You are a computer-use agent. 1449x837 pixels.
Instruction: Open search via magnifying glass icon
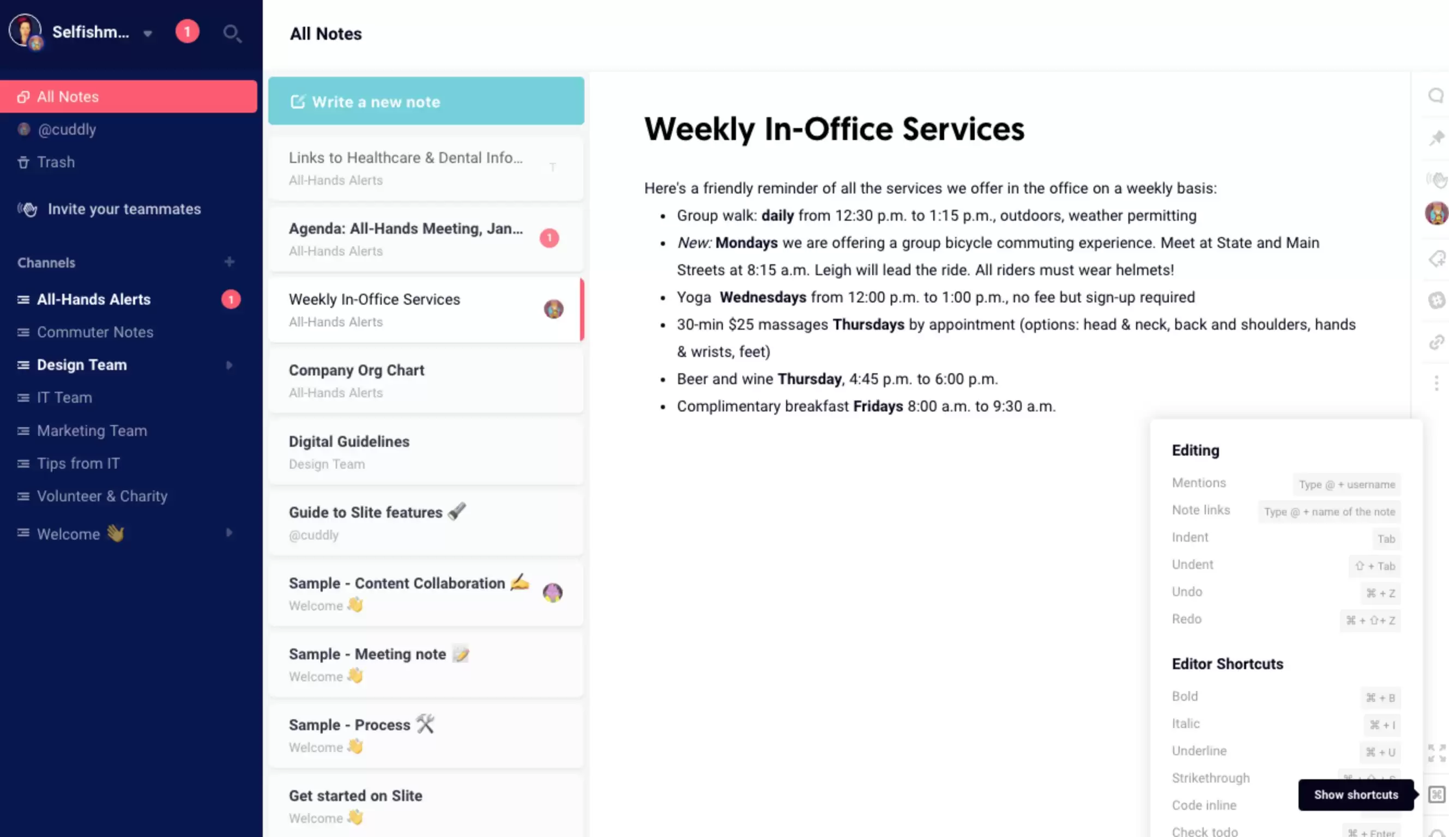click(x=232, y=33)
